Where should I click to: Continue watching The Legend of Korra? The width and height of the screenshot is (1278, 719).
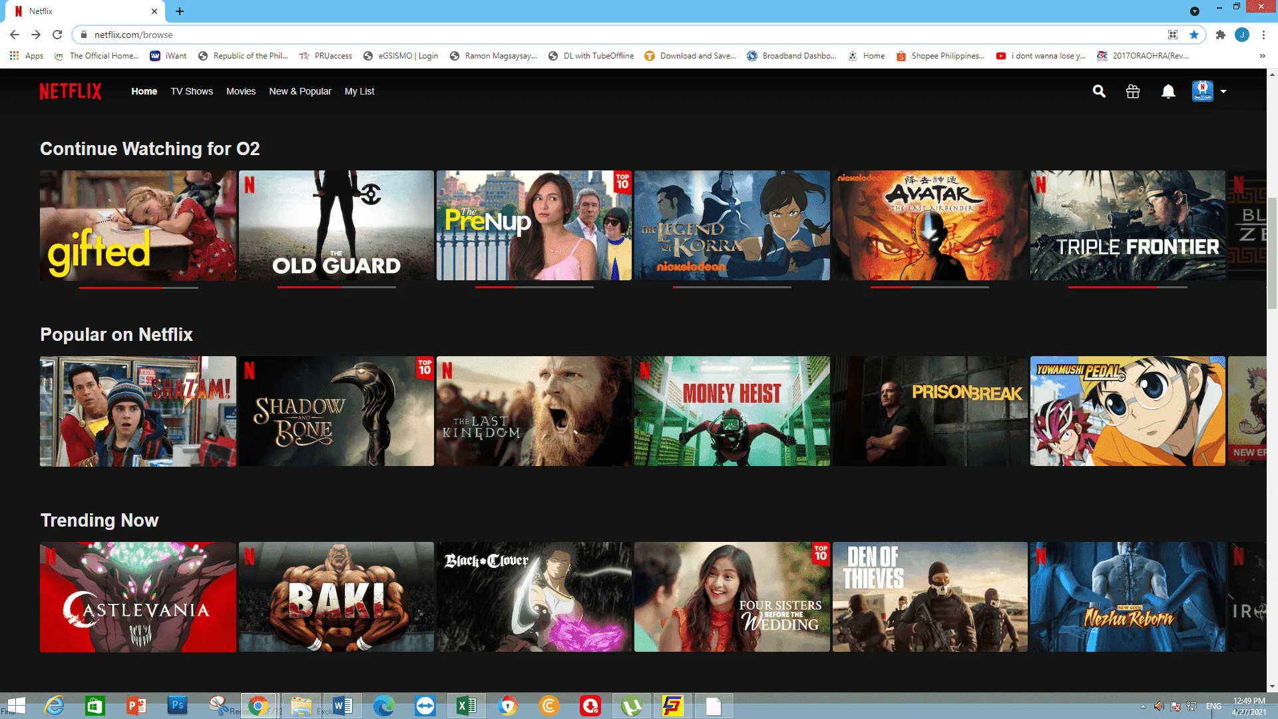pos(732,225)
